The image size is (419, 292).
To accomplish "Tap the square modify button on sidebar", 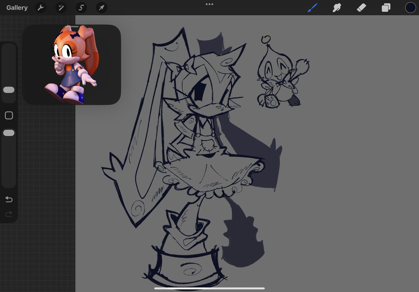I will click(x=9, y=115).
